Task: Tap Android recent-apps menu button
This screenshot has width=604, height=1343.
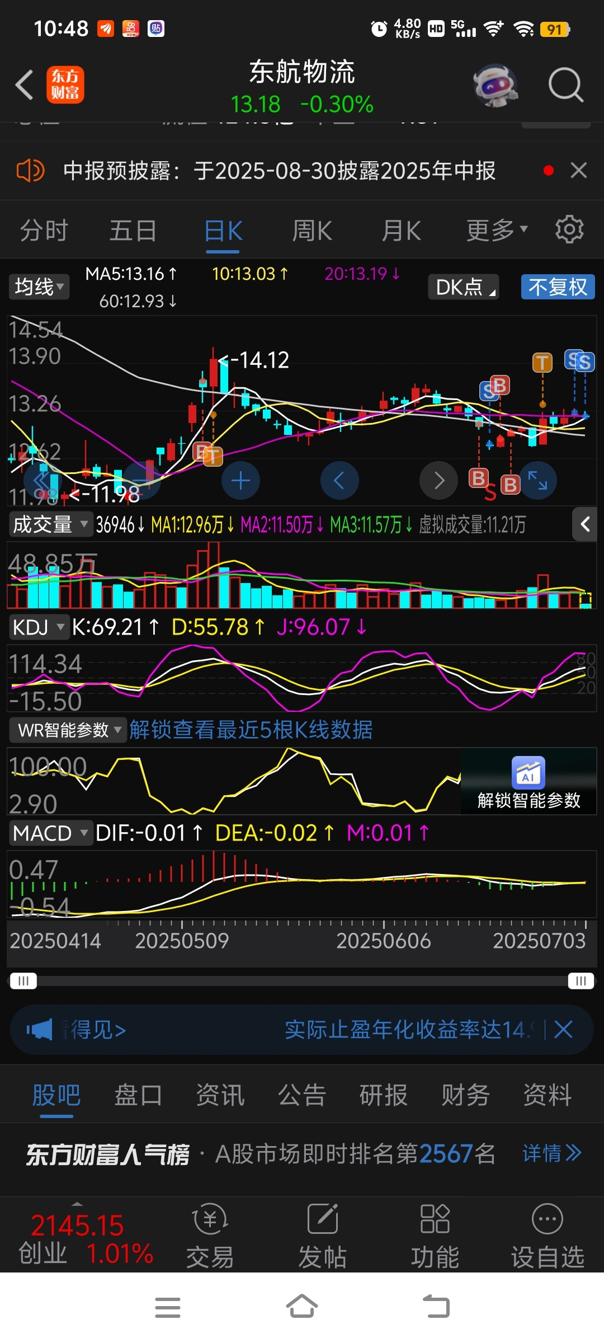Action: pos(168,1308)
